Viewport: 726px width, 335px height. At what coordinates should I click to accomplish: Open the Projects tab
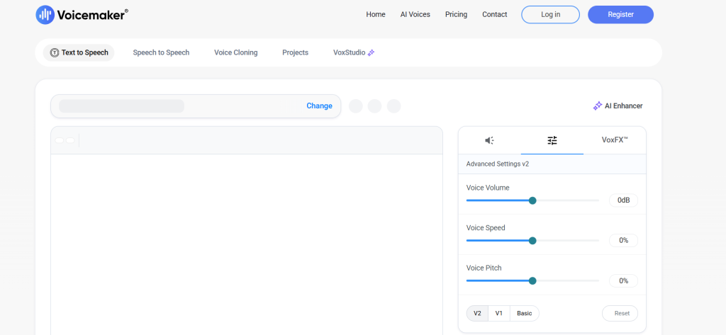pos(295,52)
